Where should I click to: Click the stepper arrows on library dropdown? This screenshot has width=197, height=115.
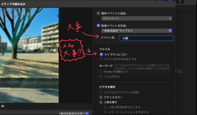[170, 31]
